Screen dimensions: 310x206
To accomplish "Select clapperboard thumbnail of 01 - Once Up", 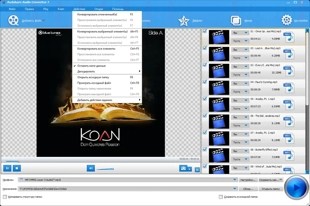I will coord(219,37).
